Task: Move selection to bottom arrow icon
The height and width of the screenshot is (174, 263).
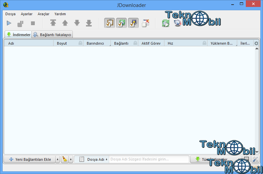Action: [x=89, y=23]
